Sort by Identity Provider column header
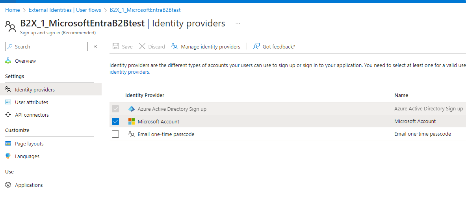Screen dimensions: 466x205 click(x=145, y=95)
